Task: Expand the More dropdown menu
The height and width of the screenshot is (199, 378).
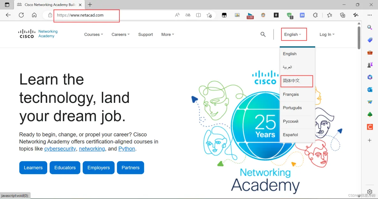Action: (168, 34)
